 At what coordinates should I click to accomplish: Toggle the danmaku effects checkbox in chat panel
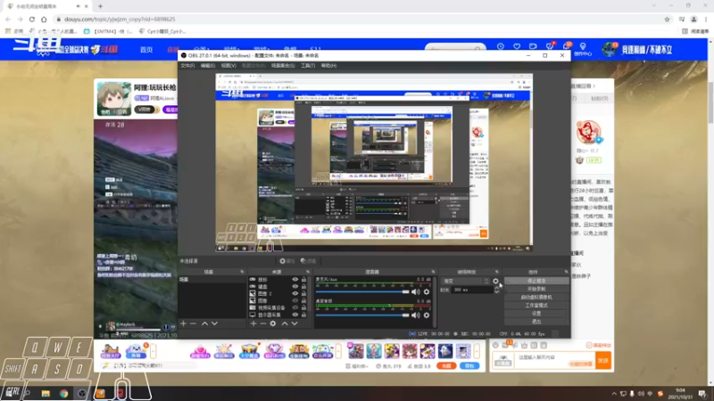coord(589,345)
